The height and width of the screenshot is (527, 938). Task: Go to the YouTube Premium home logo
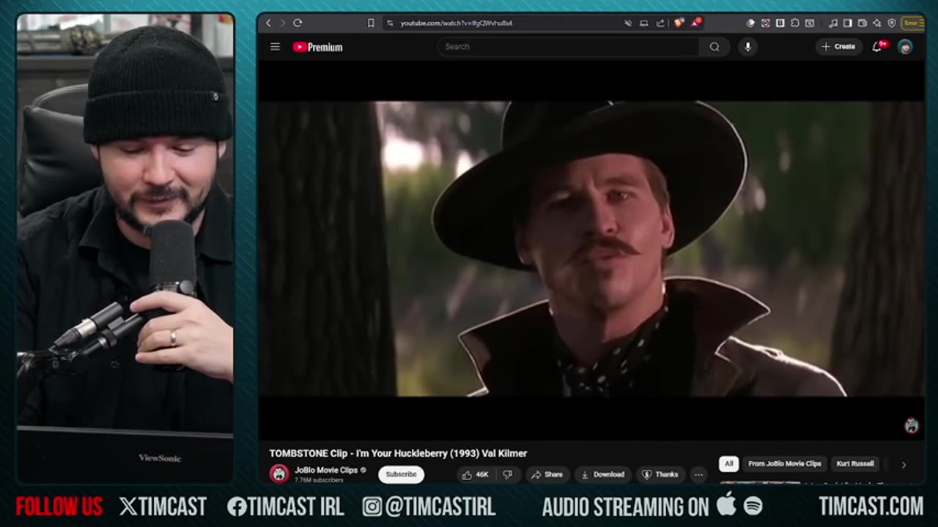point(317,47)
